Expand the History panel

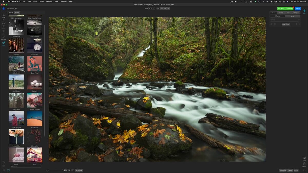click(x=296, y=13)
